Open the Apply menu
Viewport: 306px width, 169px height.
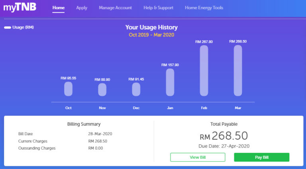point(82,8)
